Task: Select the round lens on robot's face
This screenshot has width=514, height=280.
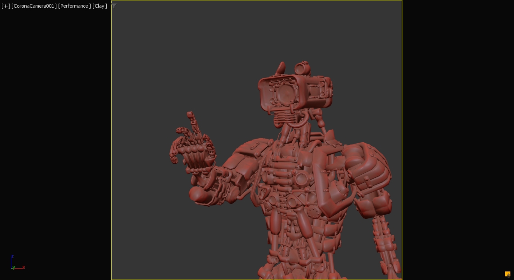Action: coord(285,93)
